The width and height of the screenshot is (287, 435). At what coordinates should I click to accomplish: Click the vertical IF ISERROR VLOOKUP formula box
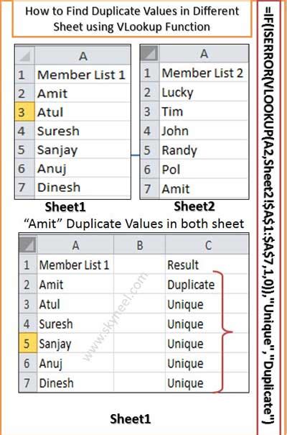click(269, 217)
